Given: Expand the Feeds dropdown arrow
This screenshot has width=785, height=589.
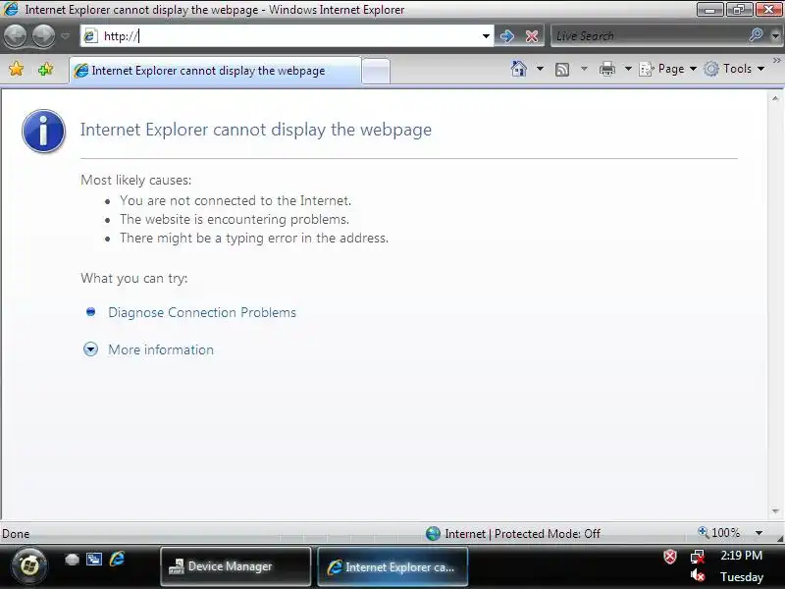Looking at the screenshot, I should (x=584, y=69).
